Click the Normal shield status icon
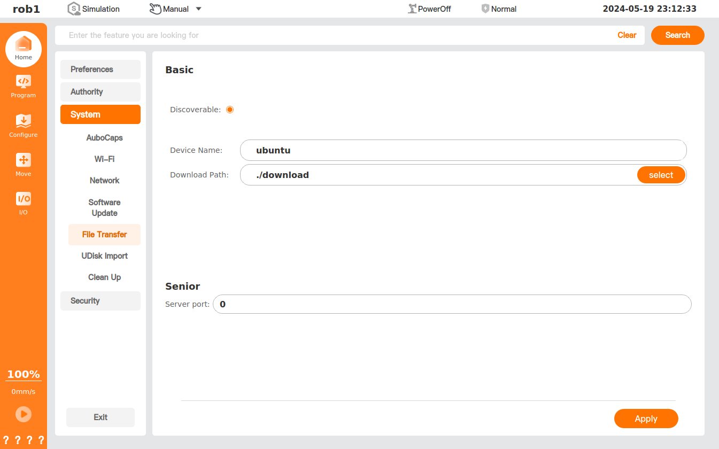 pos(485,9)
